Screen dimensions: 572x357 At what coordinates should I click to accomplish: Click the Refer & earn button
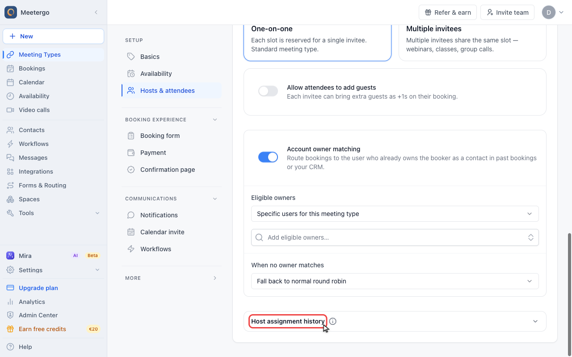pyautogui.click(x=448, y=12)
